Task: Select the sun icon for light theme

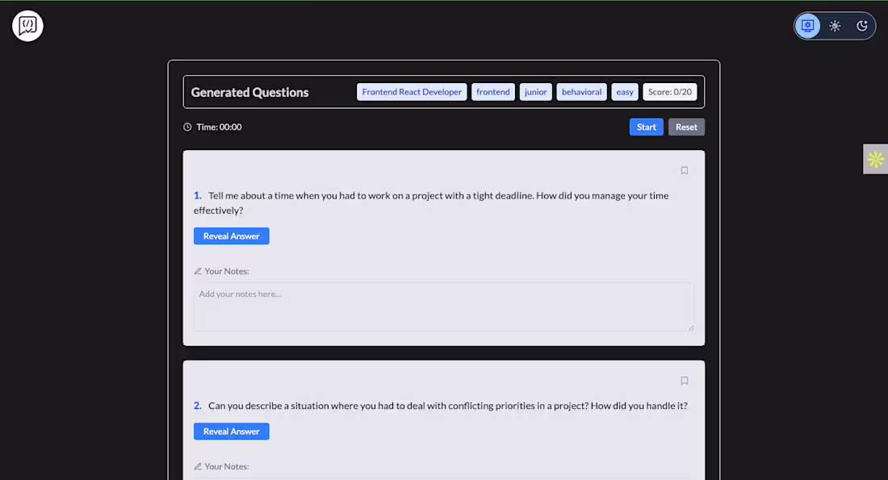Action: click(x=835, y=25)
